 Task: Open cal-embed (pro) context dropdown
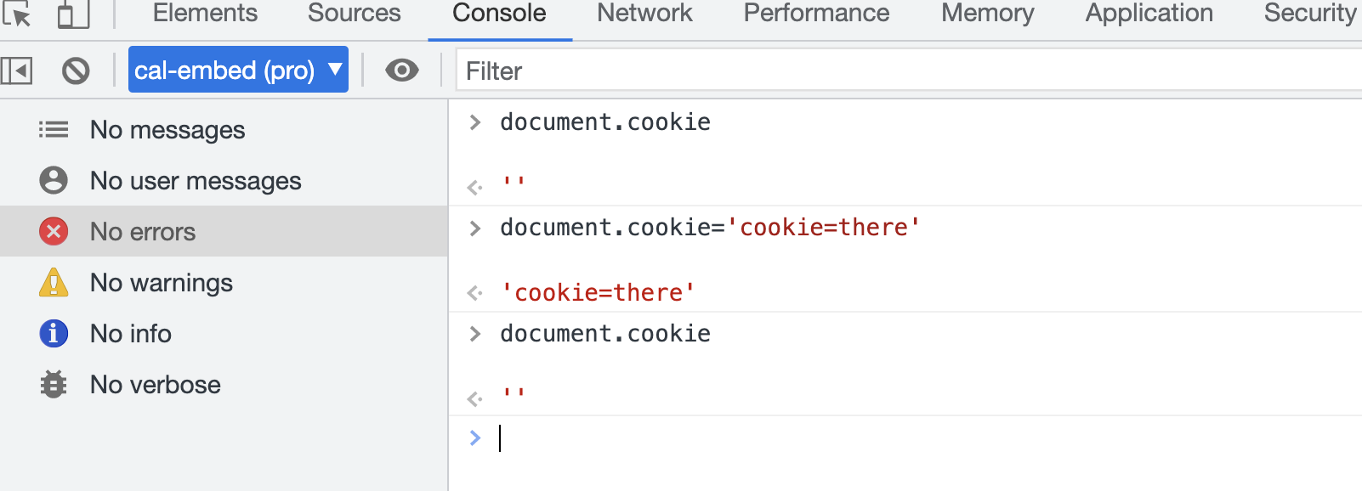[x=238, y=71]
